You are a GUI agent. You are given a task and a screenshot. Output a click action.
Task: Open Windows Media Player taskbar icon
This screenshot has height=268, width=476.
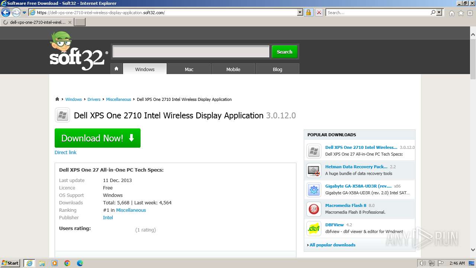point(55,263)
